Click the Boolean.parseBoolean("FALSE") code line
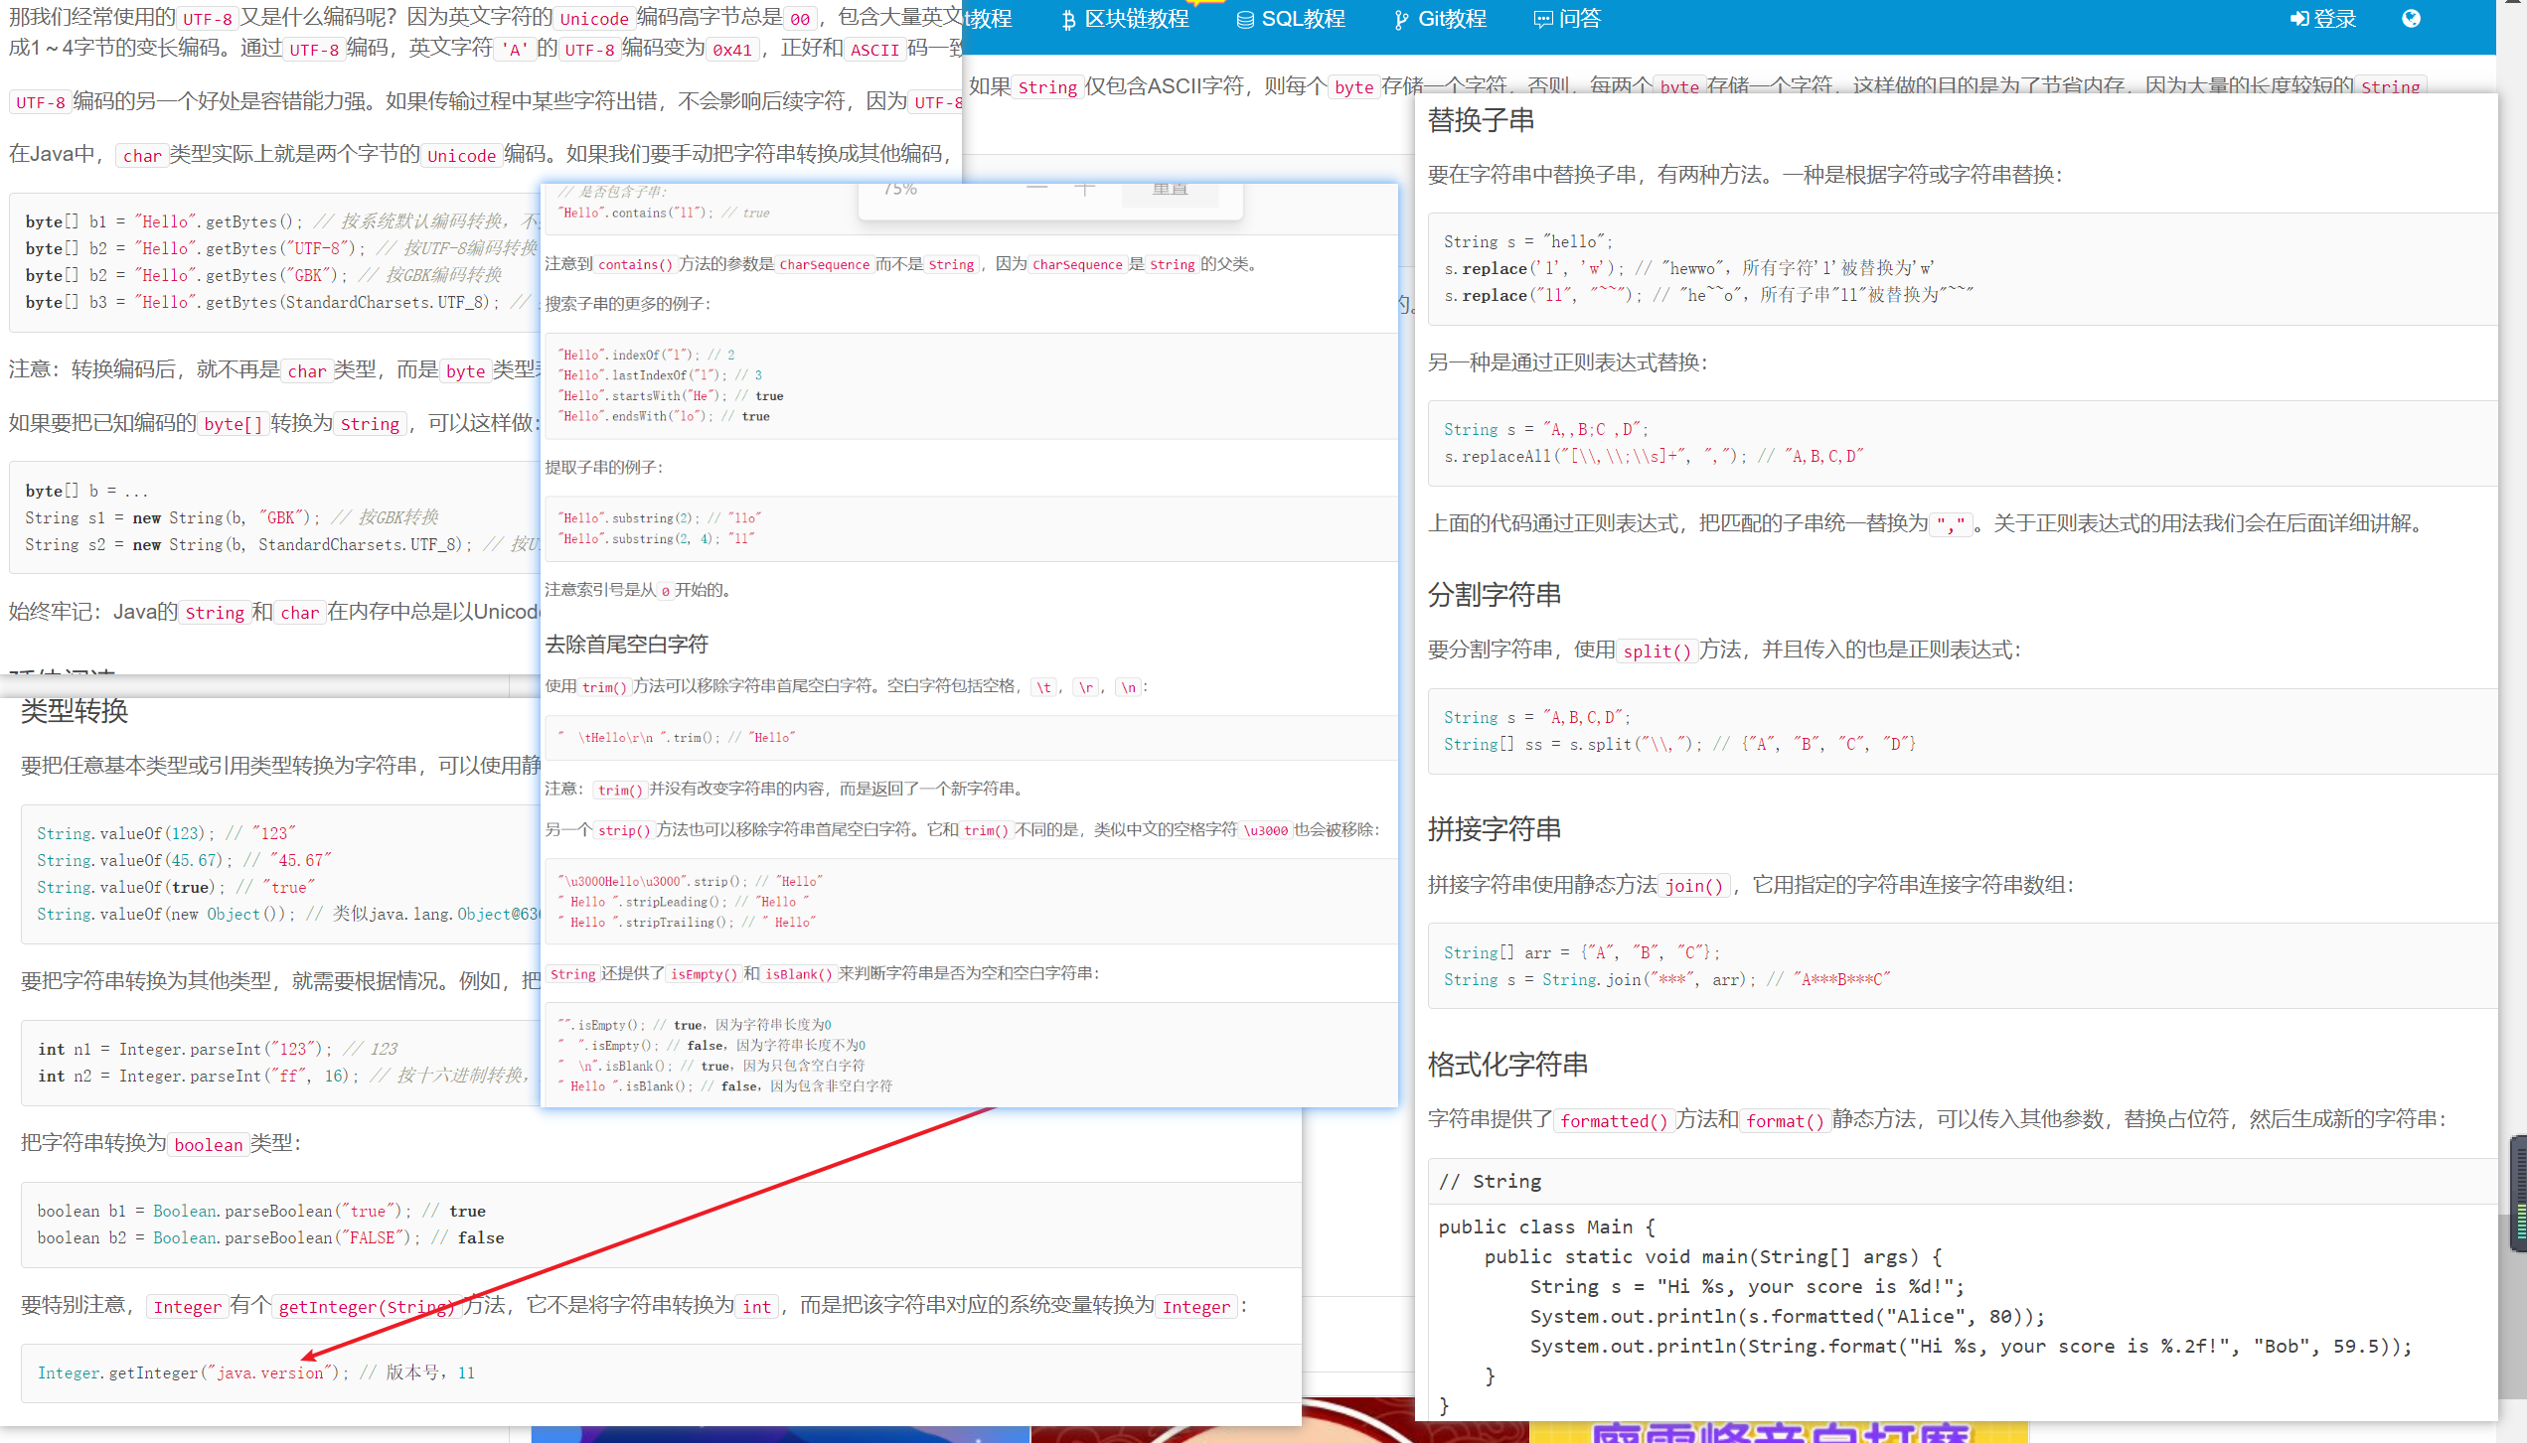The width and height of the screenshot is (2527, 1443). tap(270, 1238)
